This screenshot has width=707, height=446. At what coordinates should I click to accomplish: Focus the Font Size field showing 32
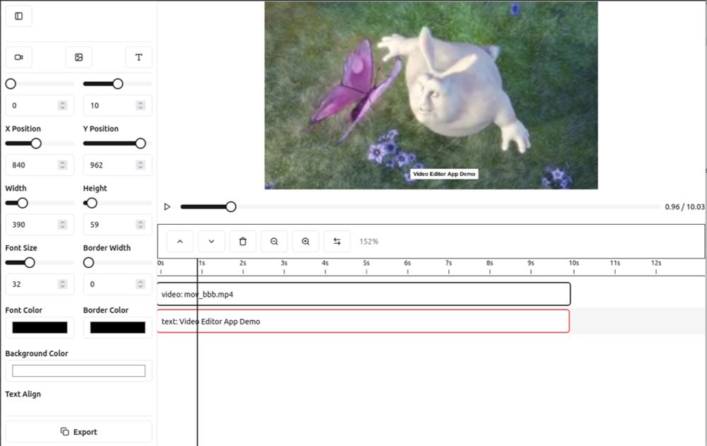pos(40,284)
